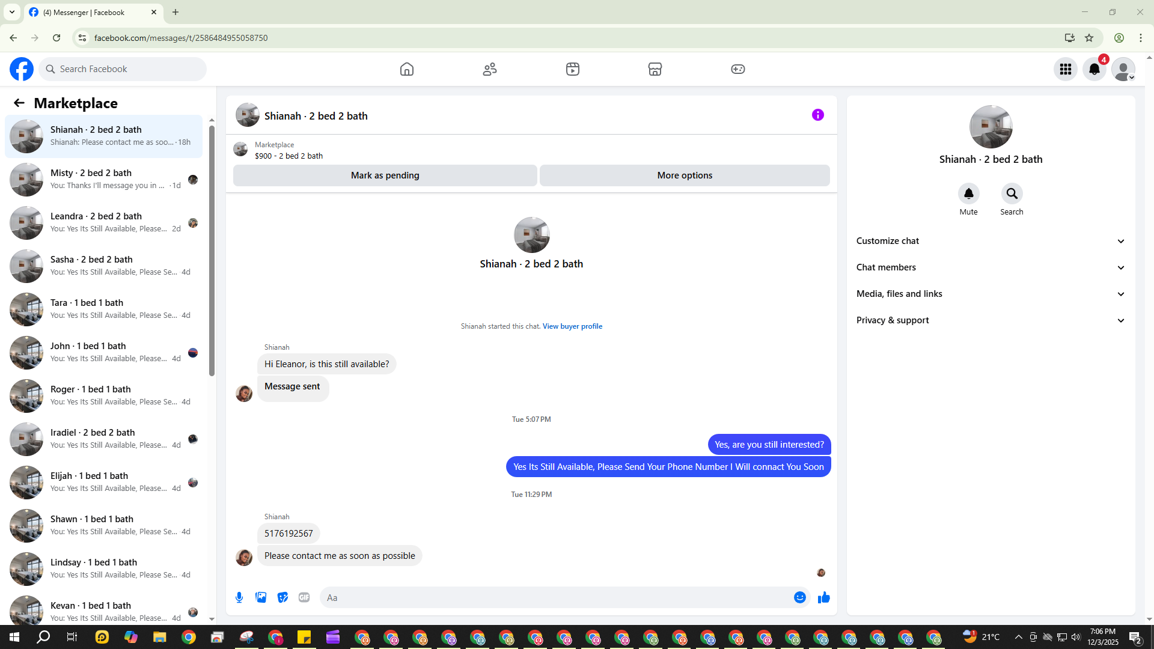1154x649 pixels.
Task: Open Misty 2 bed 2 bath conversation
Action: pyautogui.click(x=103, y=179)
